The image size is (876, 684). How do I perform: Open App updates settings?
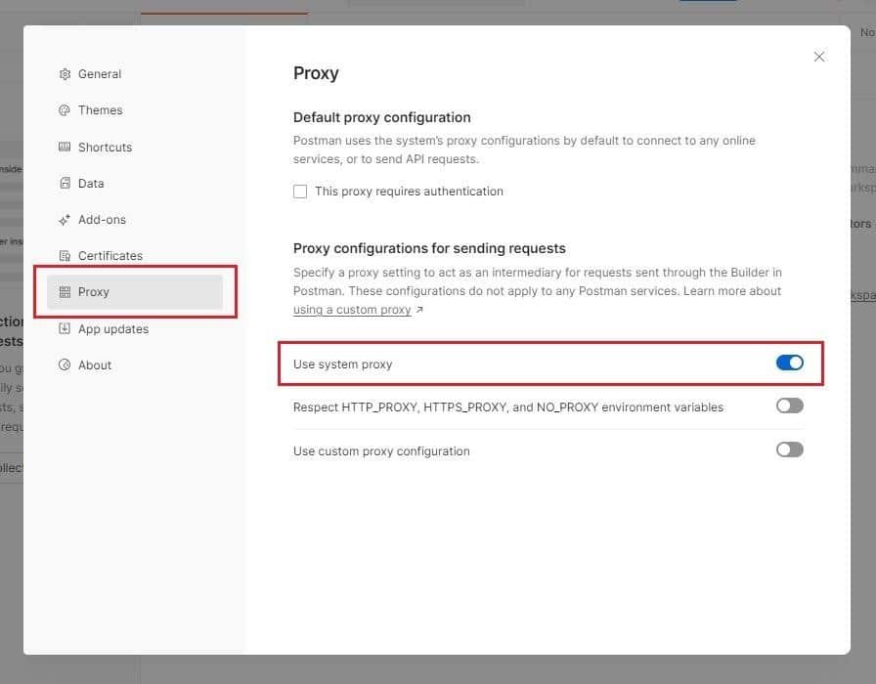click(x=113, y=329)
